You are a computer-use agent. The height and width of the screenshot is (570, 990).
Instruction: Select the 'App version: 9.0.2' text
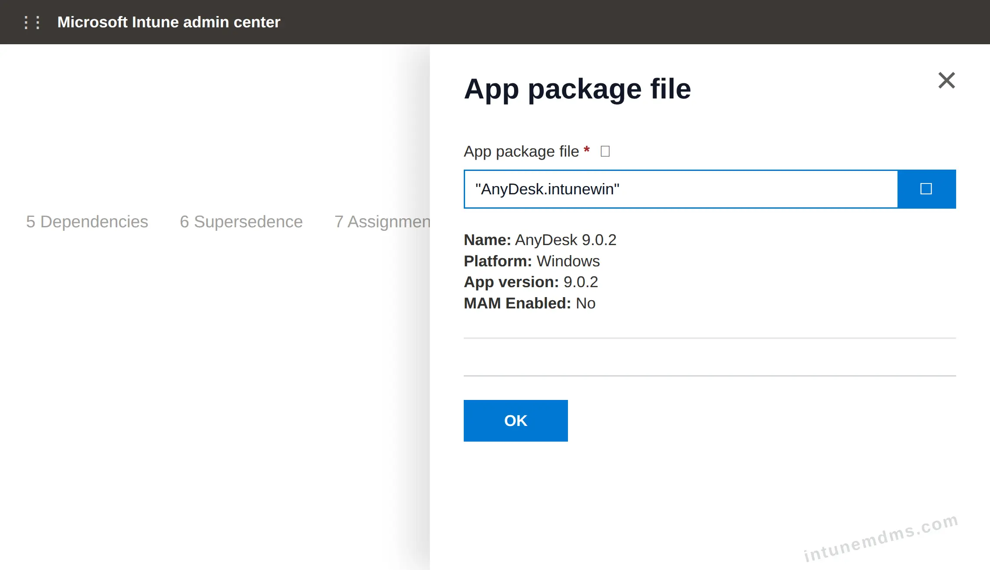click(x=531, y=282)
